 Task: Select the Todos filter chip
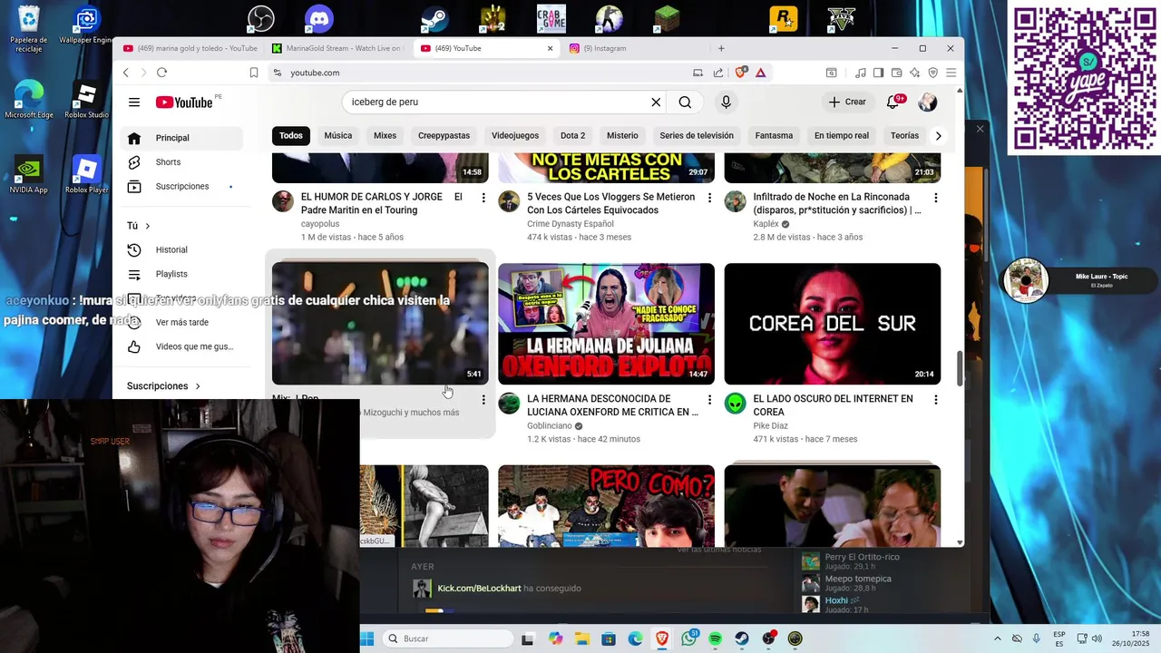(x=291, y=135)
